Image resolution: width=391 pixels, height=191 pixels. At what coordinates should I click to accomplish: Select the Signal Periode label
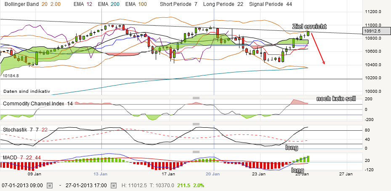click(x=266, y=4)
